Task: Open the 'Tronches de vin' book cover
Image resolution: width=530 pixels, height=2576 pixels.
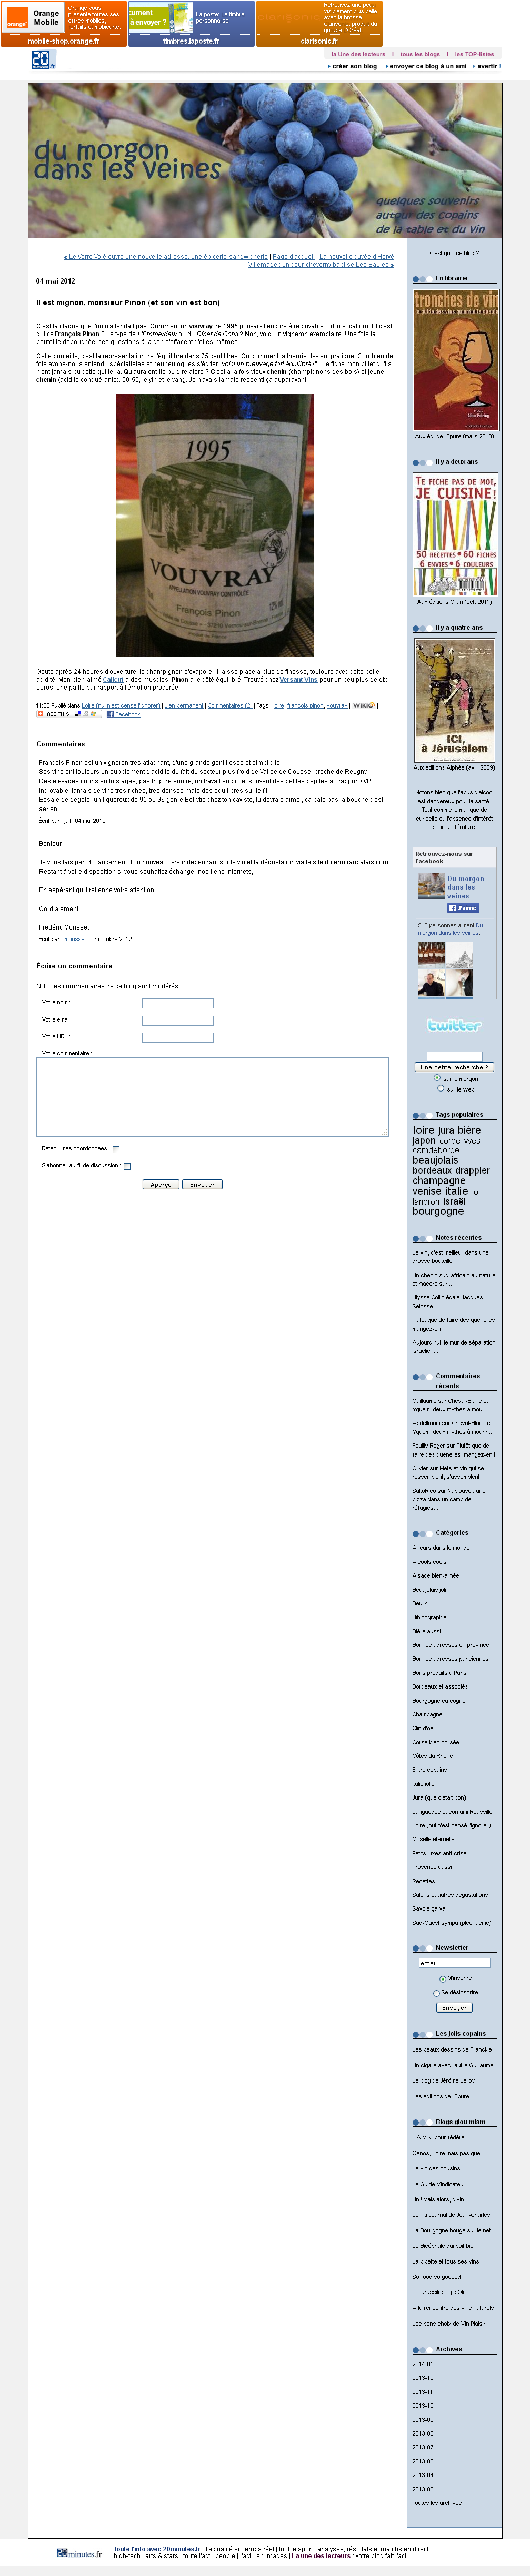Action: (456, 360)
